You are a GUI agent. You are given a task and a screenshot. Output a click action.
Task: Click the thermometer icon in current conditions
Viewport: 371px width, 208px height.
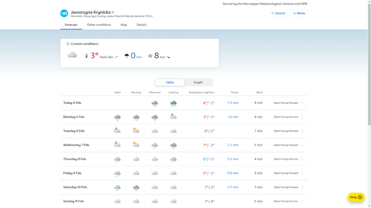coord(86,56)
